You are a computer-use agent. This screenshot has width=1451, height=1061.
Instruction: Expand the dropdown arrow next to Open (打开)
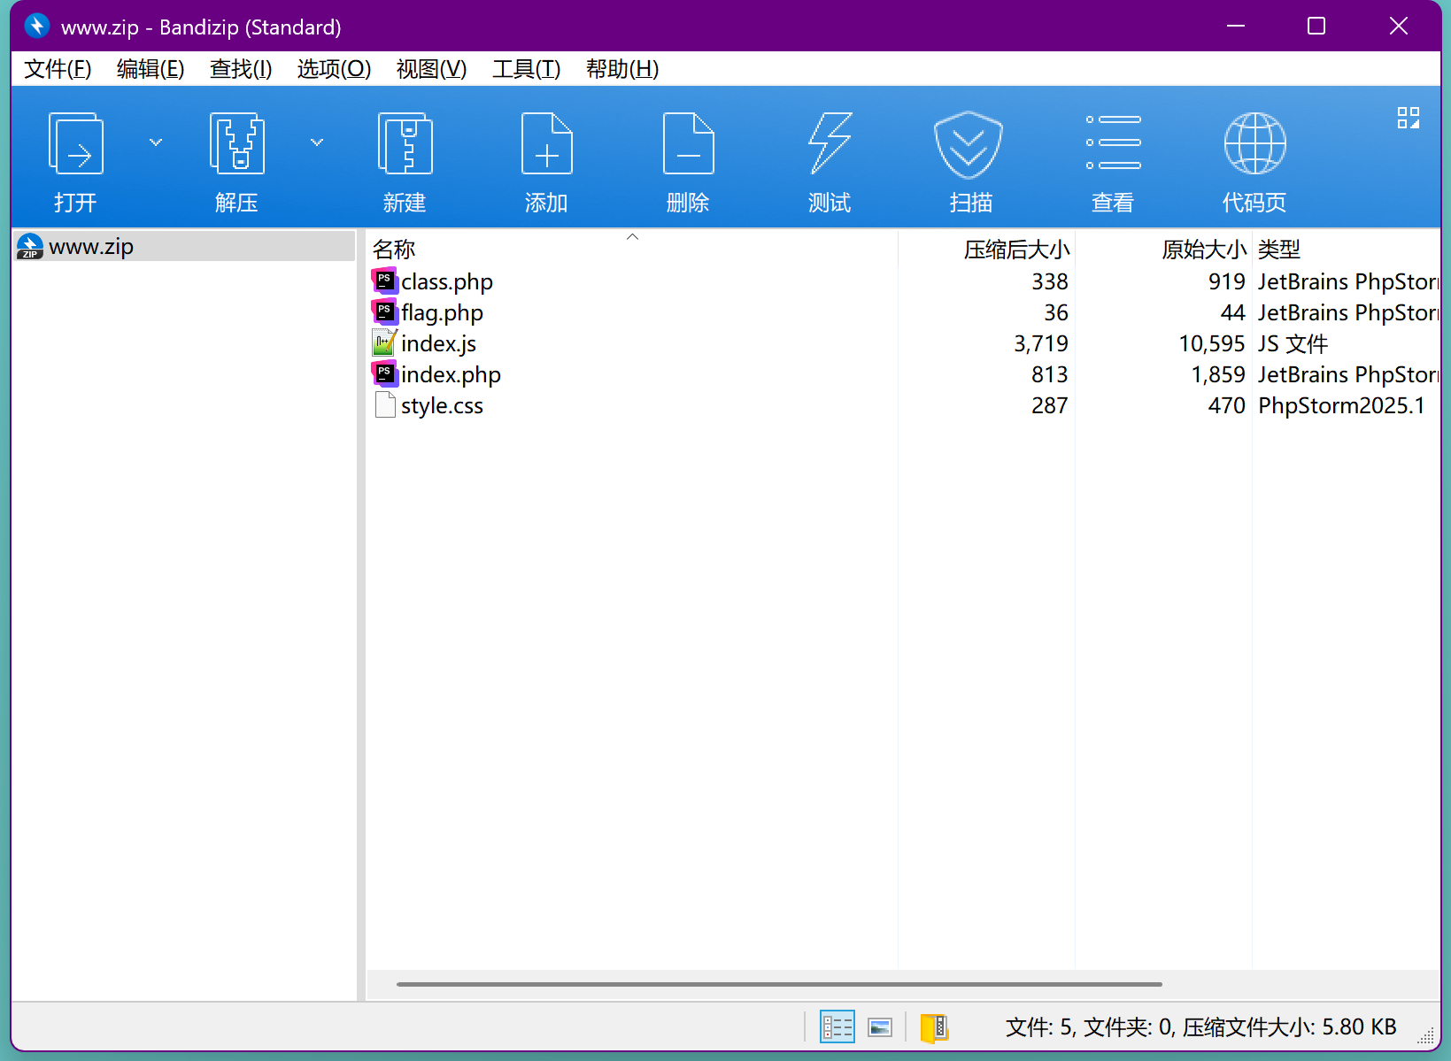156,142
